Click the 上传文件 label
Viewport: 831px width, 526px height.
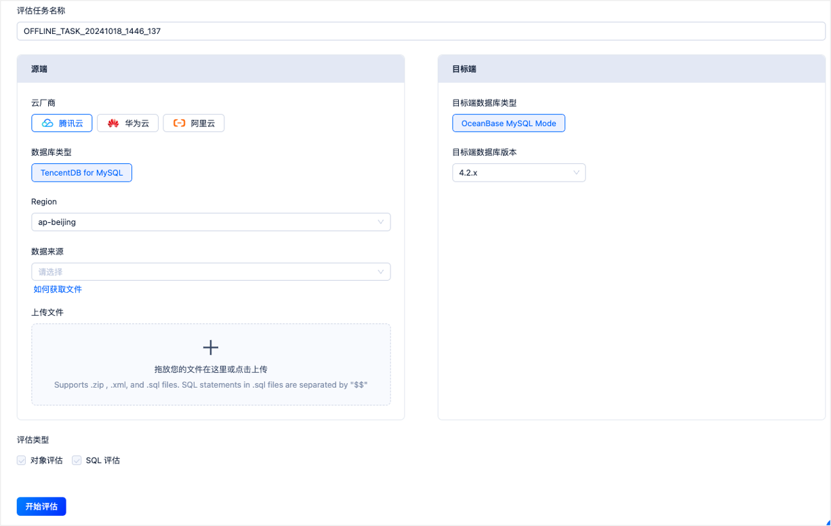coord(47,312)
